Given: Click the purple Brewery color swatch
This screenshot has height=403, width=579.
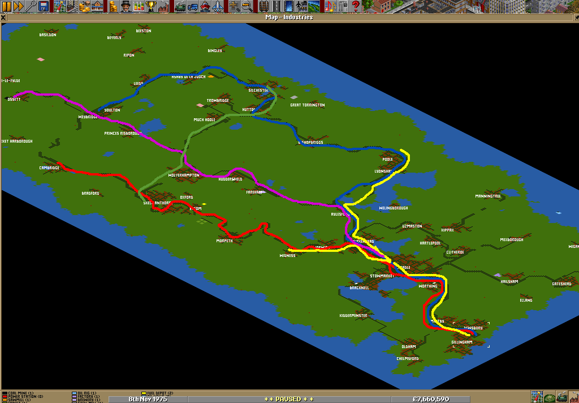Looking at the screenshot, I should click(x=74, y=400).
